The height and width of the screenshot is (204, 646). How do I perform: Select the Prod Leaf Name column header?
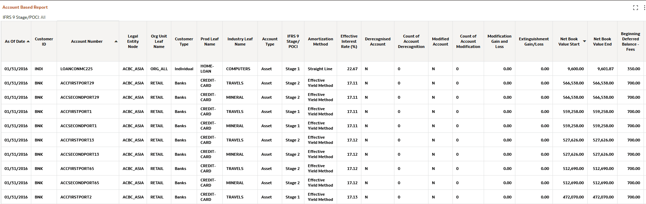pyautogui.click(x=210, y=41)
